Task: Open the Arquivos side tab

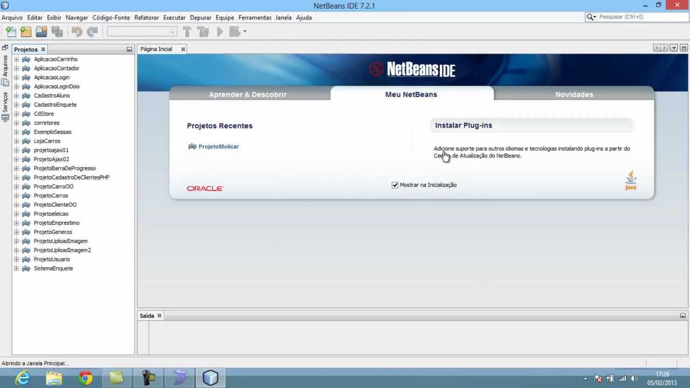Action: click(x=5, y=70)
